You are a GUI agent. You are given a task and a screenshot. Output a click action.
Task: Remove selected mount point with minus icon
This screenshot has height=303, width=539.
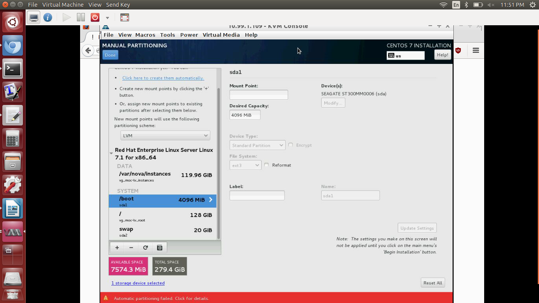[x=131, y=247]
